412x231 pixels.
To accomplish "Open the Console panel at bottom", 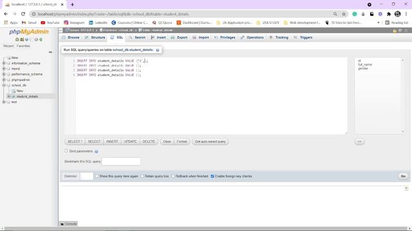I will 68,224.
